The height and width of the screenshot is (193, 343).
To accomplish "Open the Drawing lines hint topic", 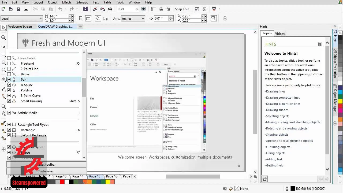I will tap(275, 91).
